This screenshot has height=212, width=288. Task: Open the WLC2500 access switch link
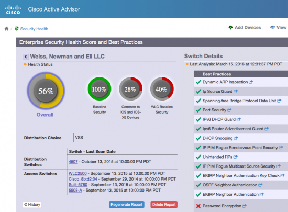[77, 173]
